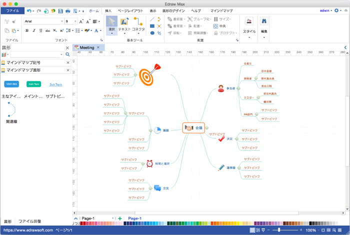The height and width of the screenshot is (235, 350).
Task: Pick the yellow color swatch in palette
Action: point(238,224)
